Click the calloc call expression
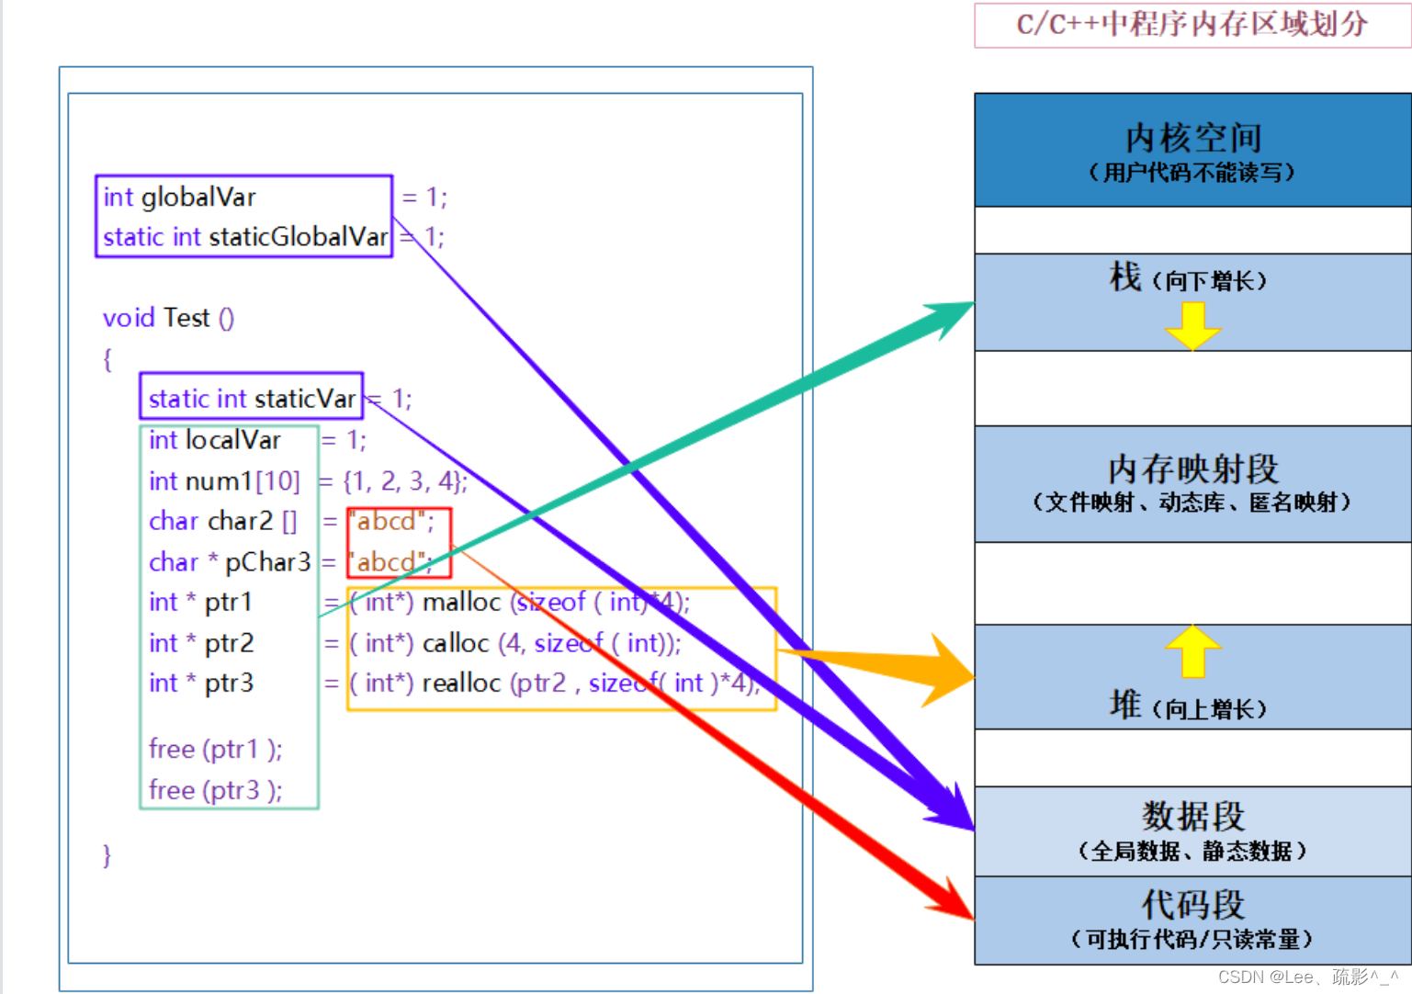This screenshot has width=1412, height=994. 515,643
